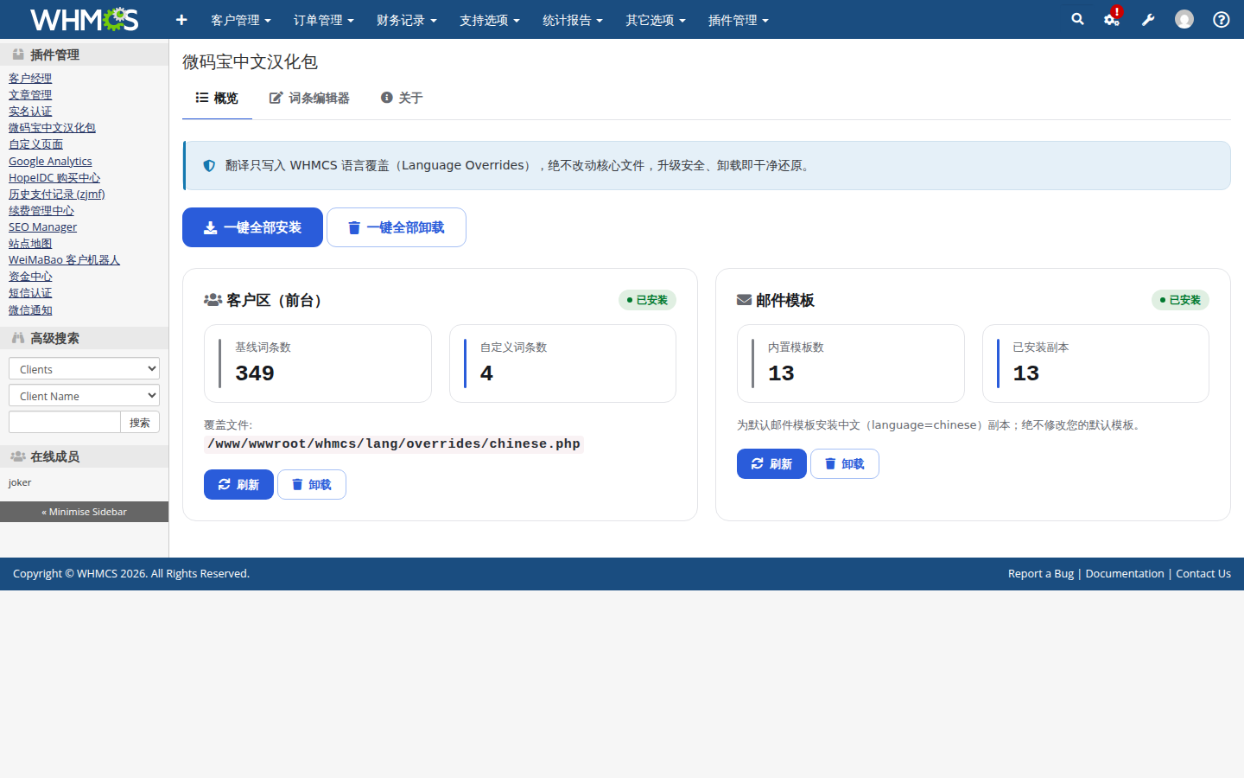Open the 微码宝中文汉化包 sidebar link
Screen dimensions: 1244x778
click(52, 127)
